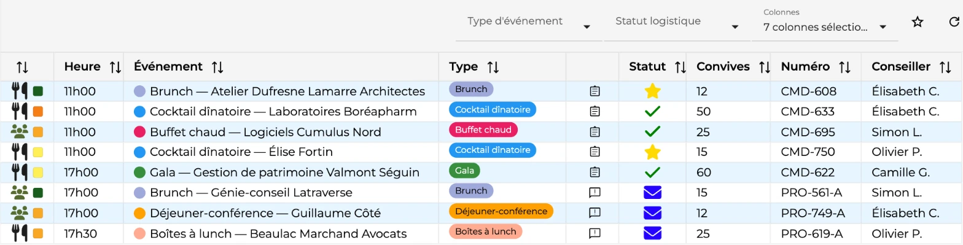Screen dimensions: 963x245
Task: Click green checkmark status in CMD-695 row
Action: click(x=652, y=132)
